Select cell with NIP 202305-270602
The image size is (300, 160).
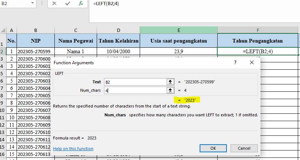click(x=34, y=73)
